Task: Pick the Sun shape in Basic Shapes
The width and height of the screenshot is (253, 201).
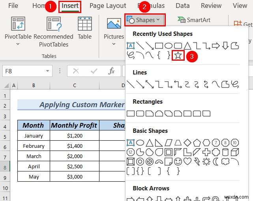Action: [206, 162]
